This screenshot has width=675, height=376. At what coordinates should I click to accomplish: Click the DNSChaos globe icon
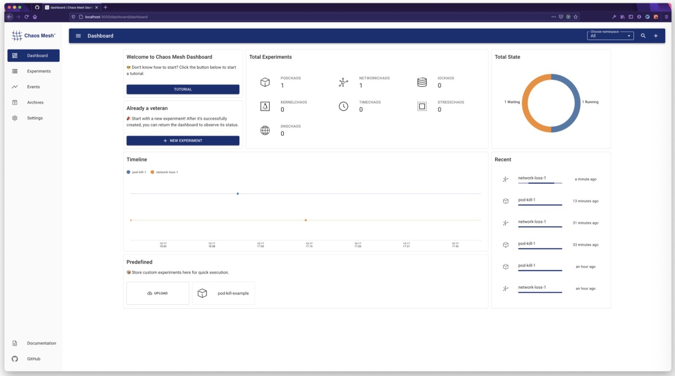(265, 130)
